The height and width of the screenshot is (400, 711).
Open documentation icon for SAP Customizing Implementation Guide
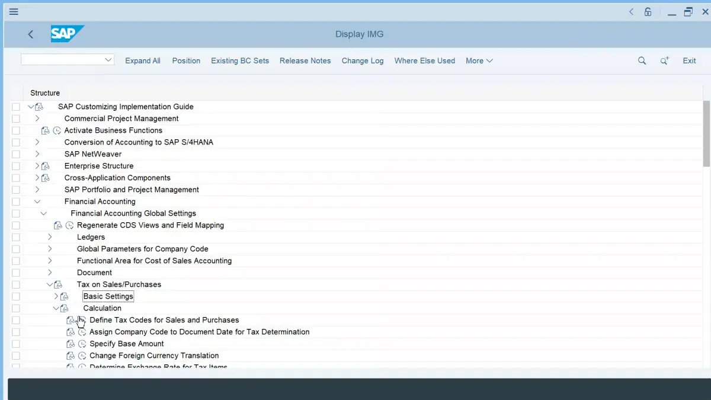click(39, 107)
